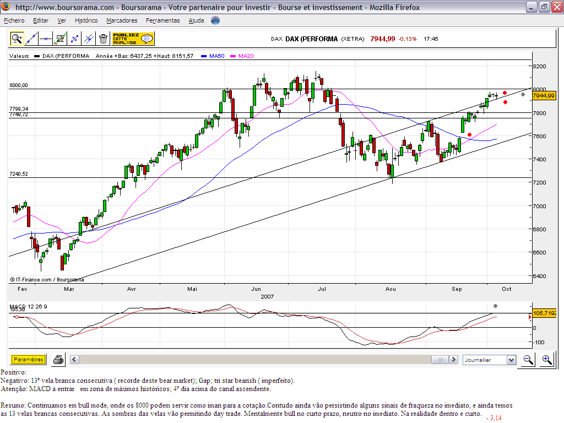564x423 pixels.
Task: Open the Histórico menu
Action: point(86,20)
